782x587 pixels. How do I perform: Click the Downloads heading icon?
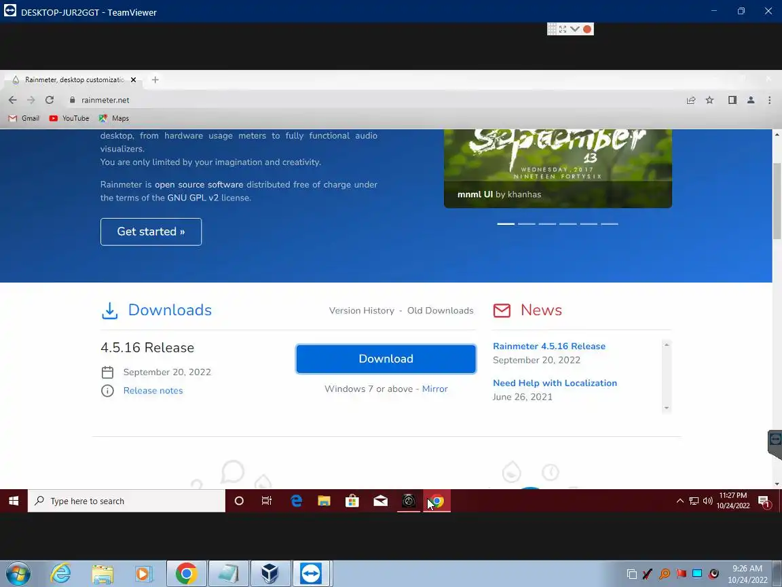point(110,310)
